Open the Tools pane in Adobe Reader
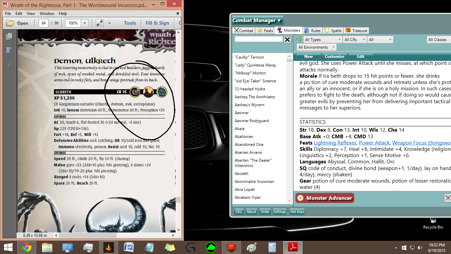451x254 pixels. [x=130, y=23]
